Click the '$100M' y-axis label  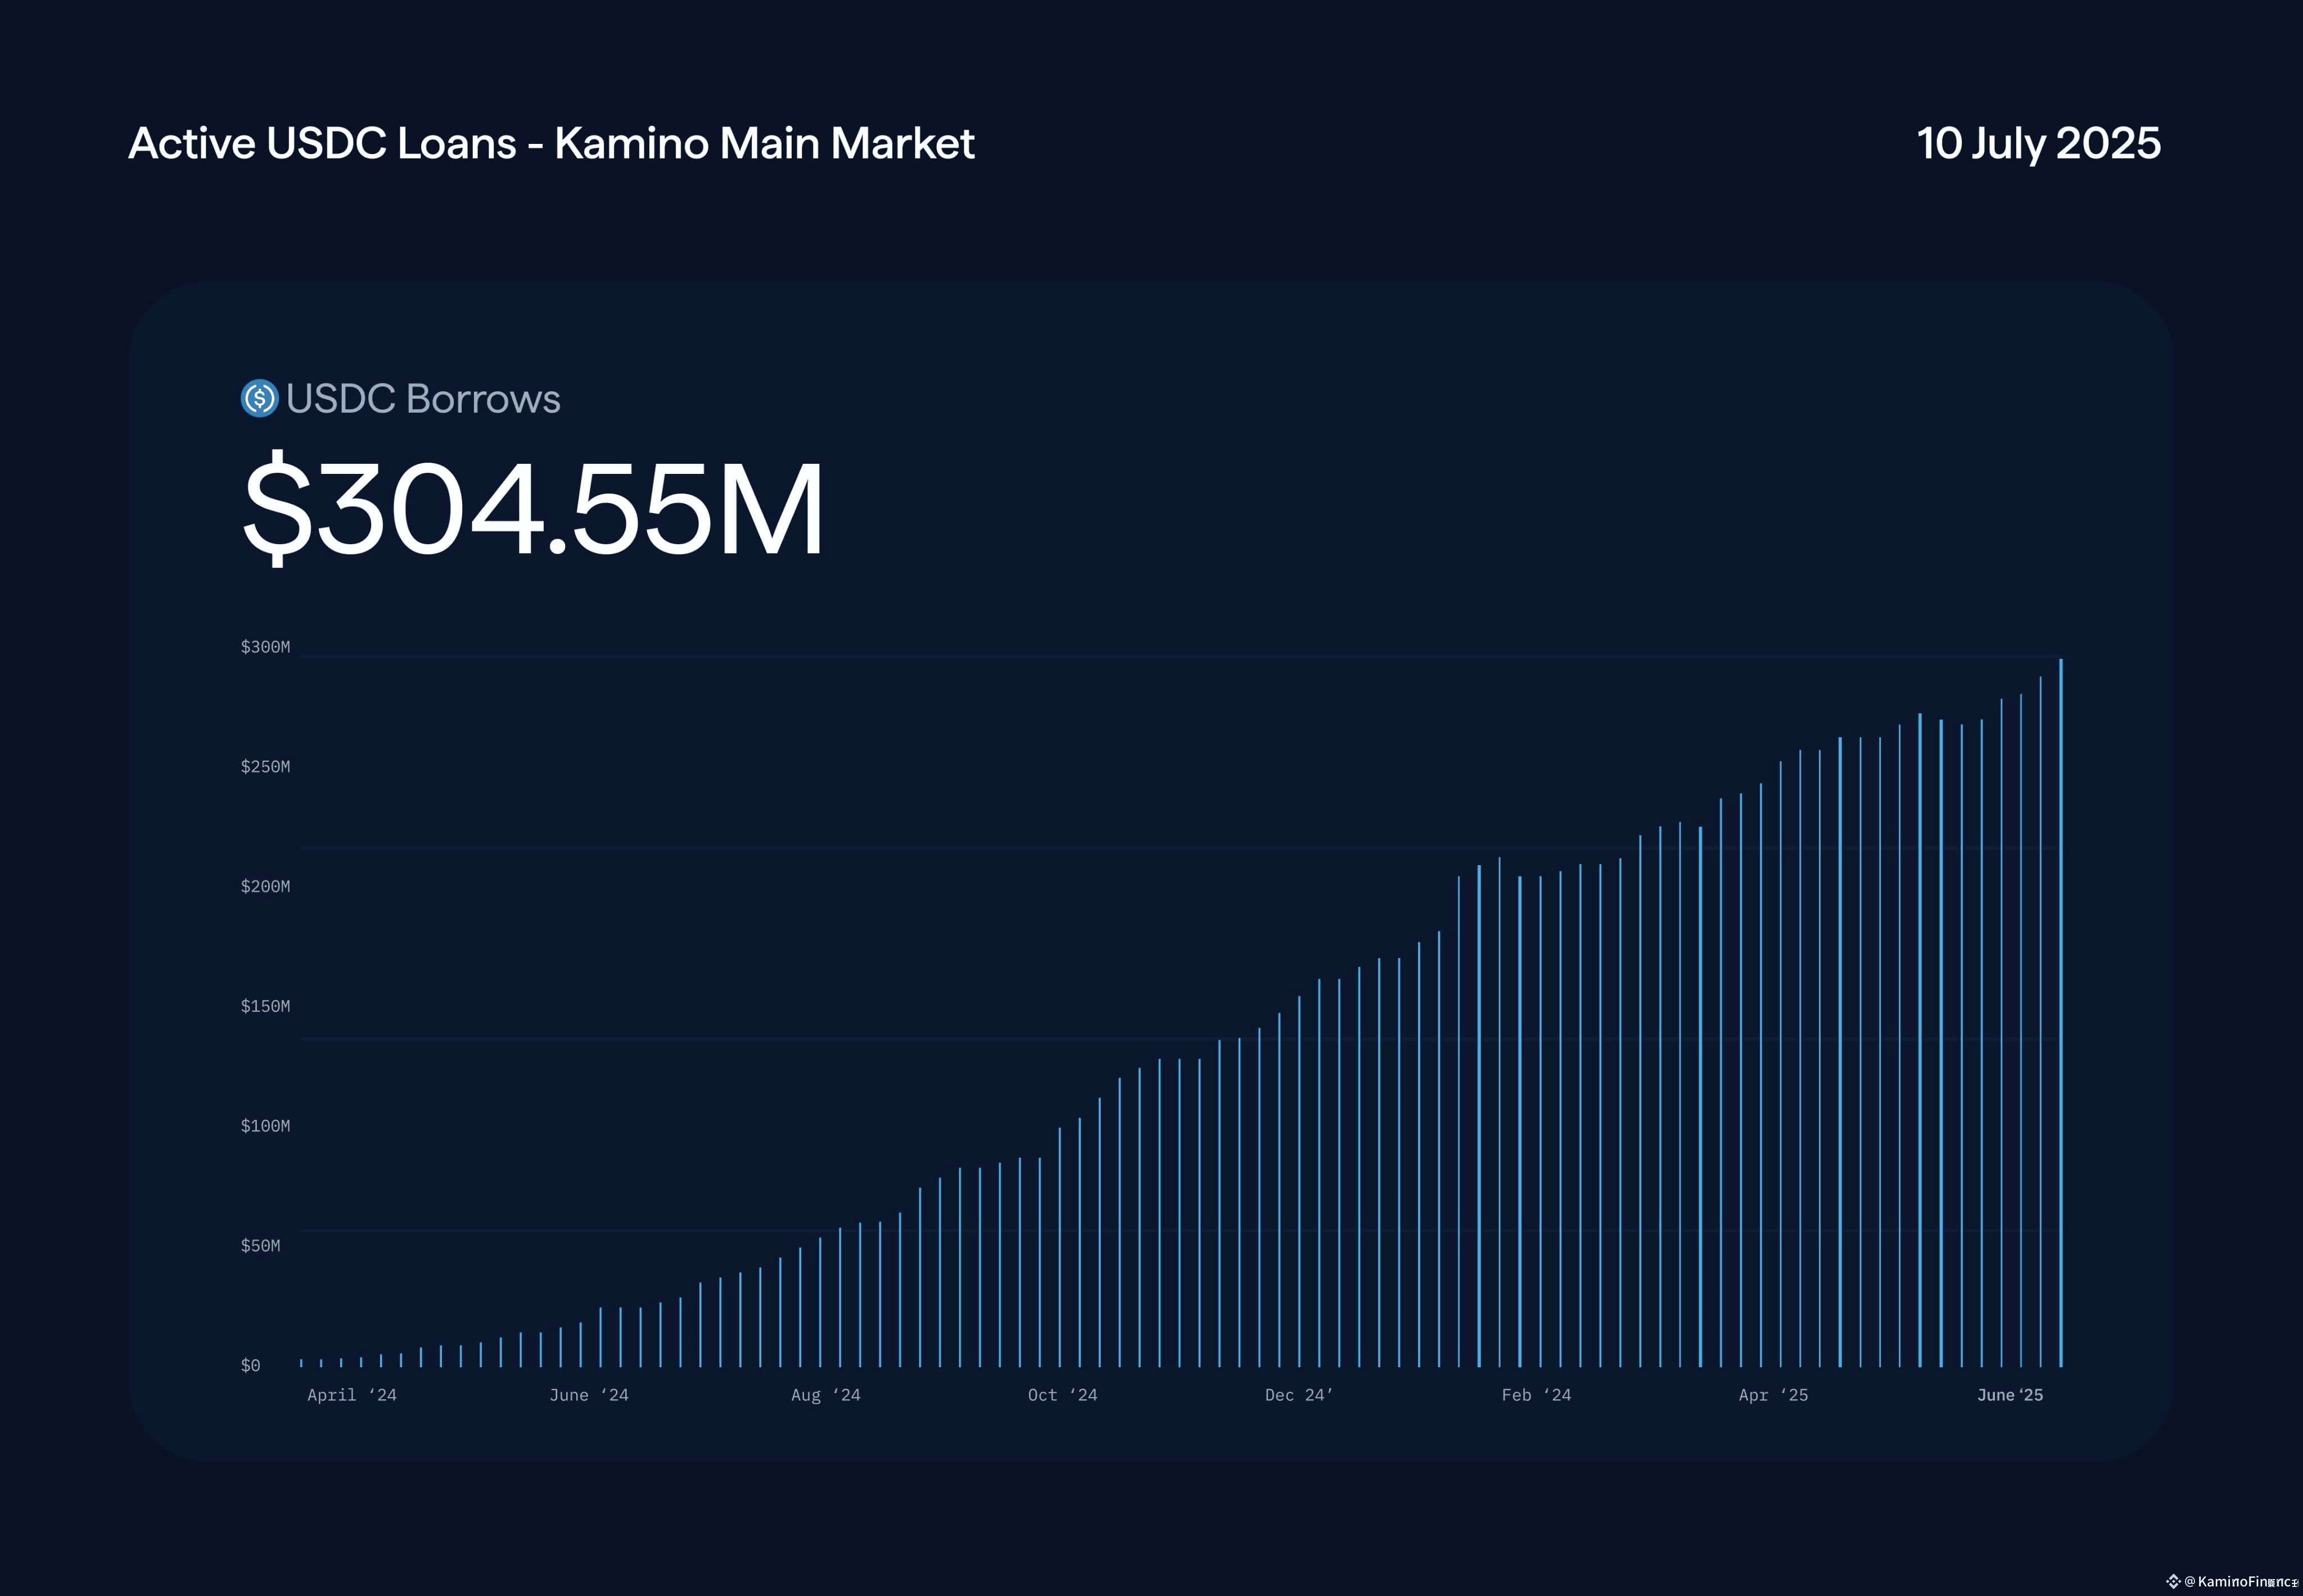(265, 1126)
